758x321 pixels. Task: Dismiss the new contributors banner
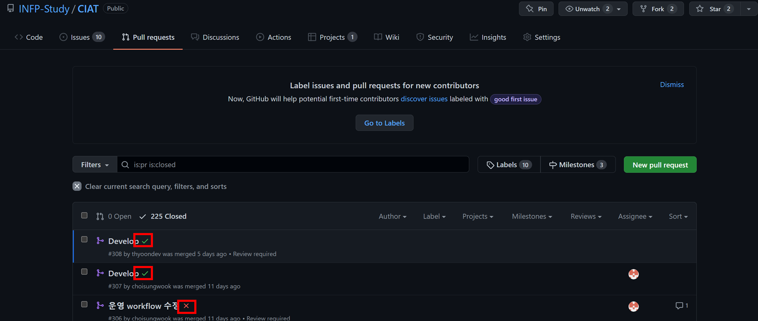pos(672,85)
